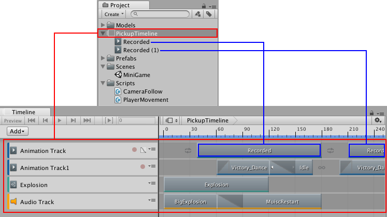387x217 pixels.
Task: Click the Project search field
Action: pos(160,14)
